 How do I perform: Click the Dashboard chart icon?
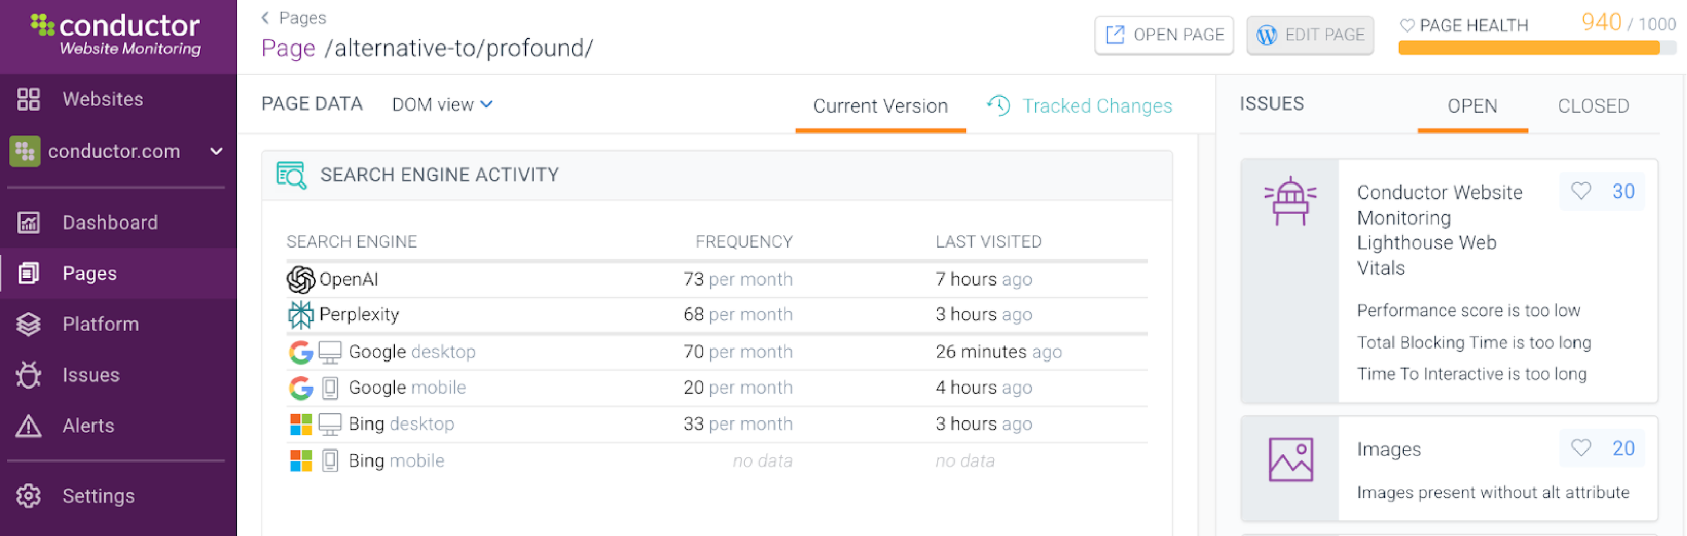coord(28,222)
